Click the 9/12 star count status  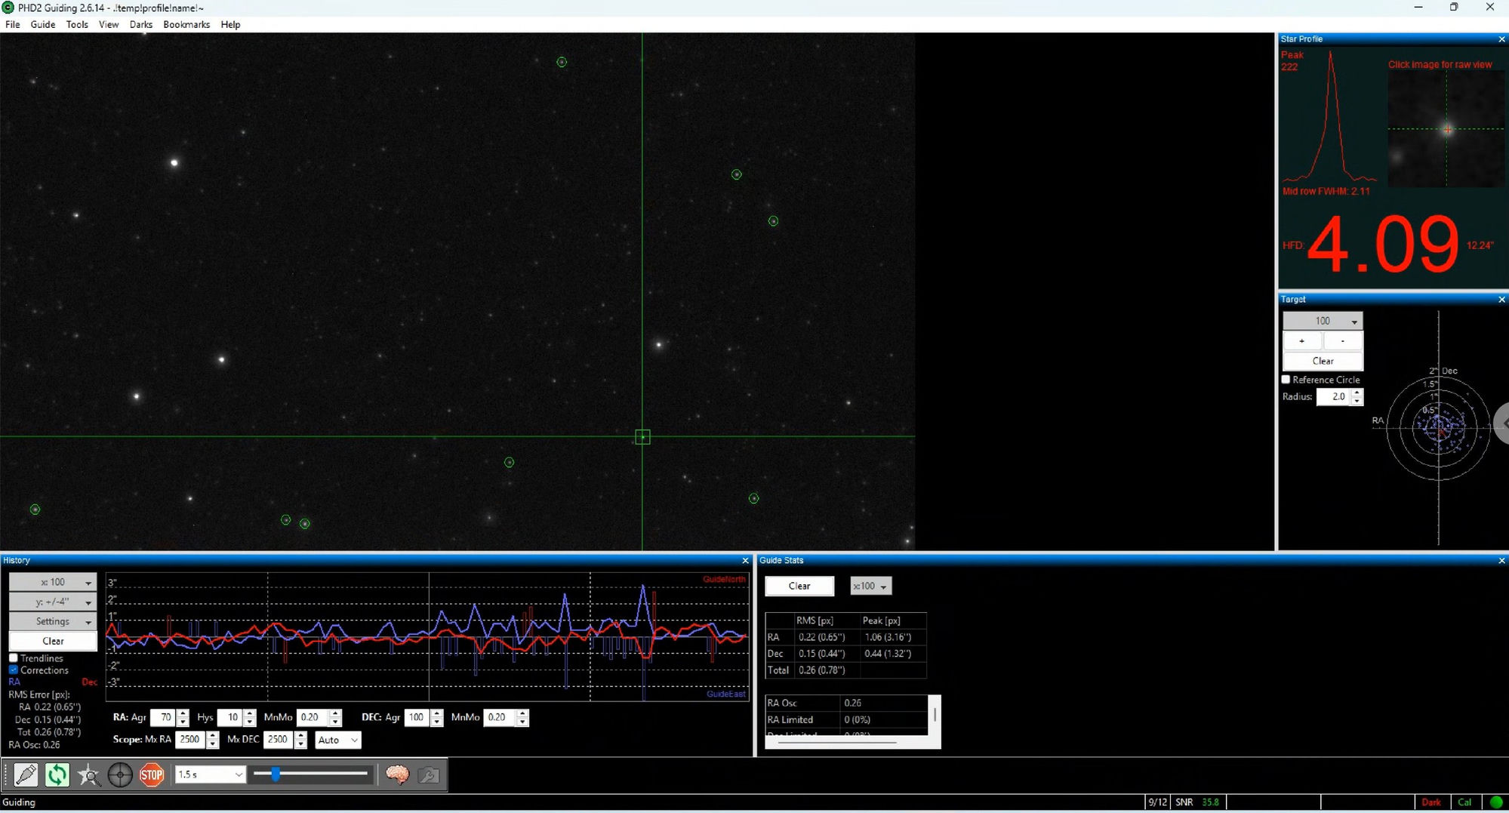pos(1157,802)
